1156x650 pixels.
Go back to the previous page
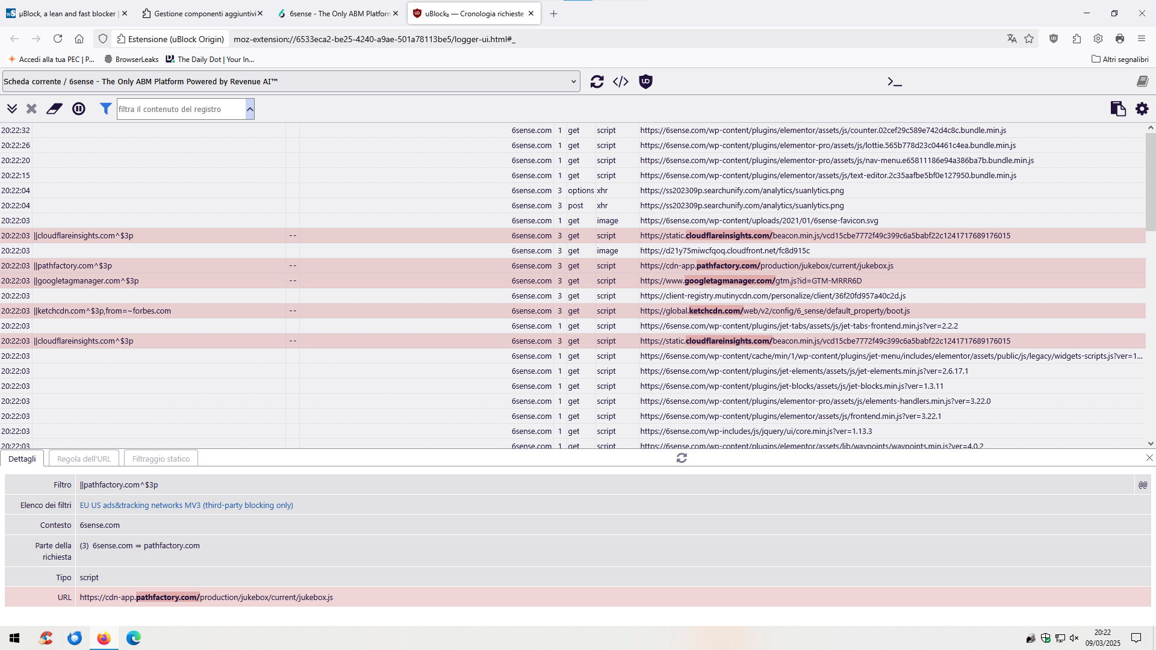coord(14,39)
